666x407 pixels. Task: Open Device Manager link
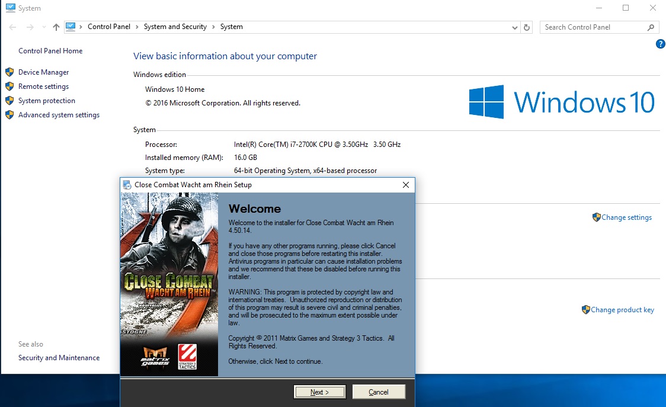[x=43, y=72]
